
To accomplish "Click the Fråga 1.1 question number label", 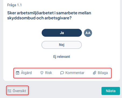I will click(15, 5).
